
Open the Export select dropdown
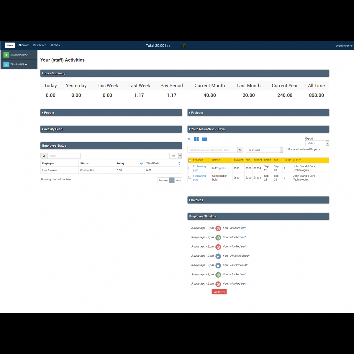click(317, 143)
